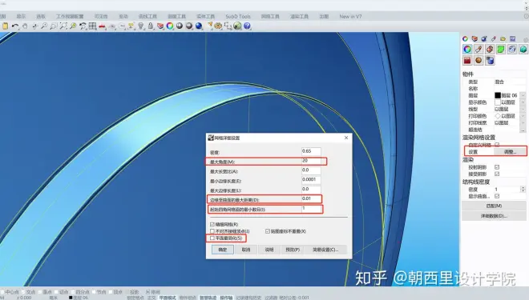Viewport: 529px width, 300px height.
Task: Select the Pan hand tool icon
Action: pos(25,26)
